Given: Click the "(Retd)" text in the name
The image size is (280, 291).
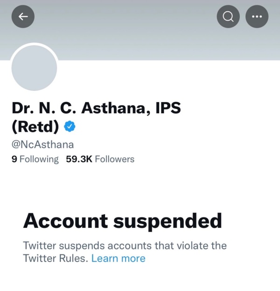Looking at the screenshot, I should click(35, 126).
